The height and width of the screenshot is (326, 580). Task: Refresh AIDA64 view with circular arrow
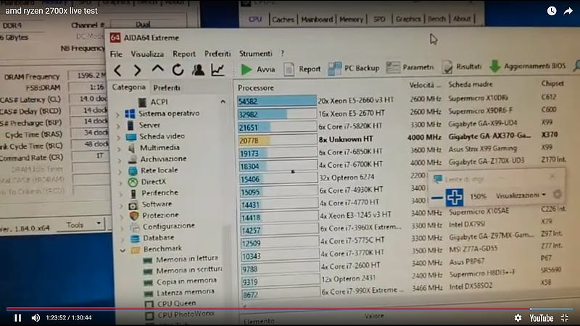pyautogui.click(x=178, y=70)
